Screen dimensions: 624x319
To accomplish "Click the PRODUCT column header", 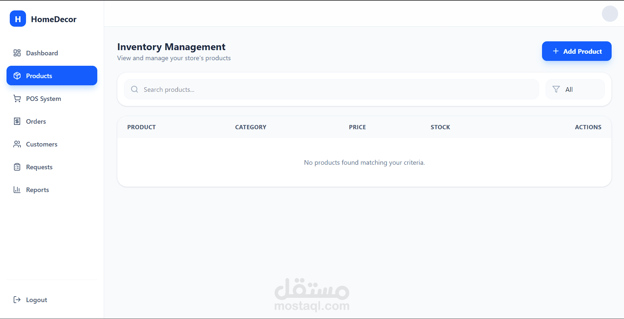I will coord(142,127).
